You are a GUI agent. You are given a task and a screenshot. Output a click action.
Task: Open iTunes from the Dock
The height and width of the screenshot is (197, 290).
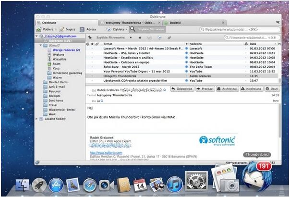(x=173, y=184)
